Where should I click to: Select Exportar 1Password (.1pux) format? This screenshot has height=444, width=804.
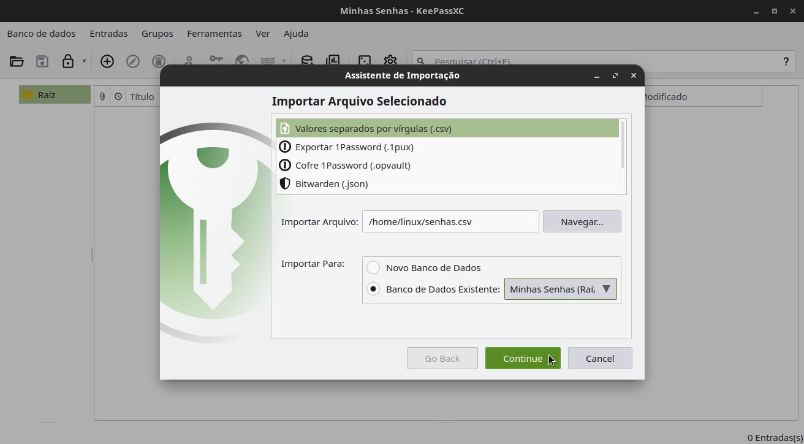click(447, 147)
